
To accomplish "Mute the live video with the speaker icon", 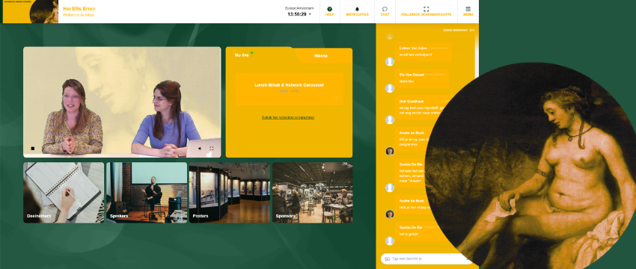I will 200,149.
